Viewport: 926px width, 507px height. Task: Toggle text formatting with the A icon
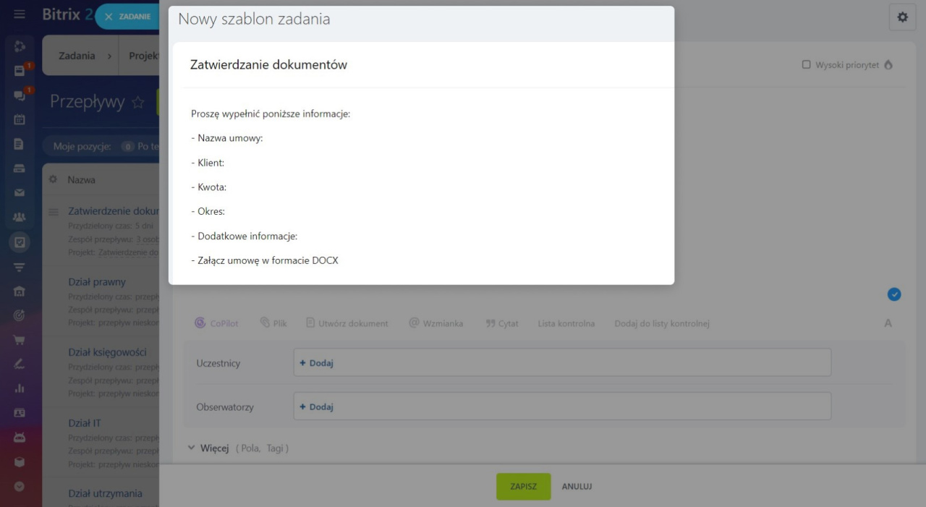(x=888, y=323)
